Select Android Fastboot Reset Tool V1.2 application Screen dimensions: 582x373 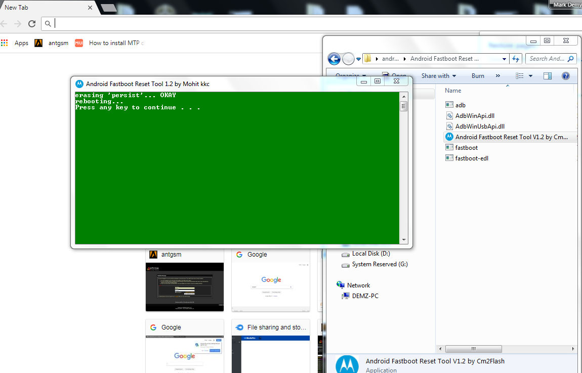[511, 137]
